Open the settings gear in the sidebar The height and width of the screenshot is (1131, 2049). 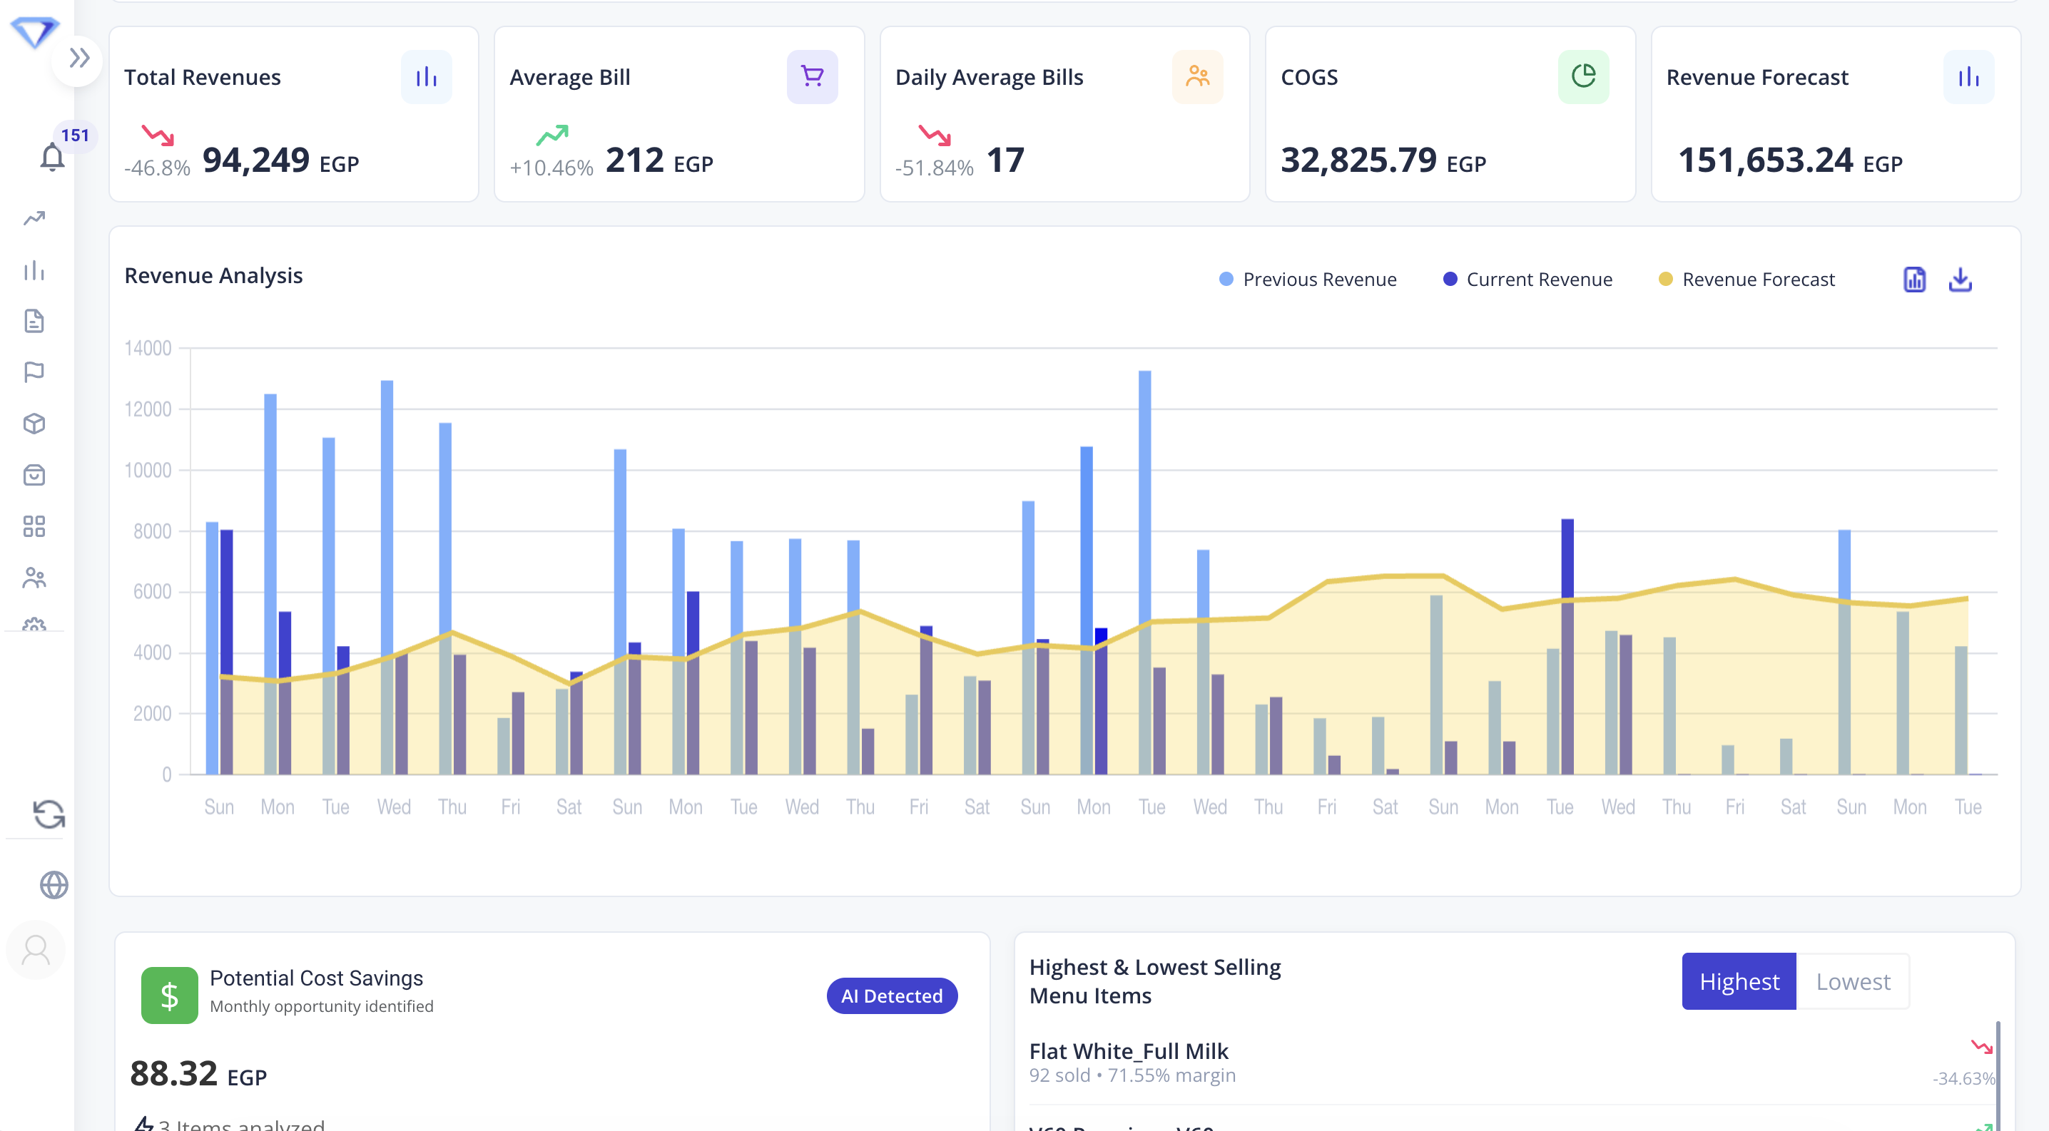35,627
